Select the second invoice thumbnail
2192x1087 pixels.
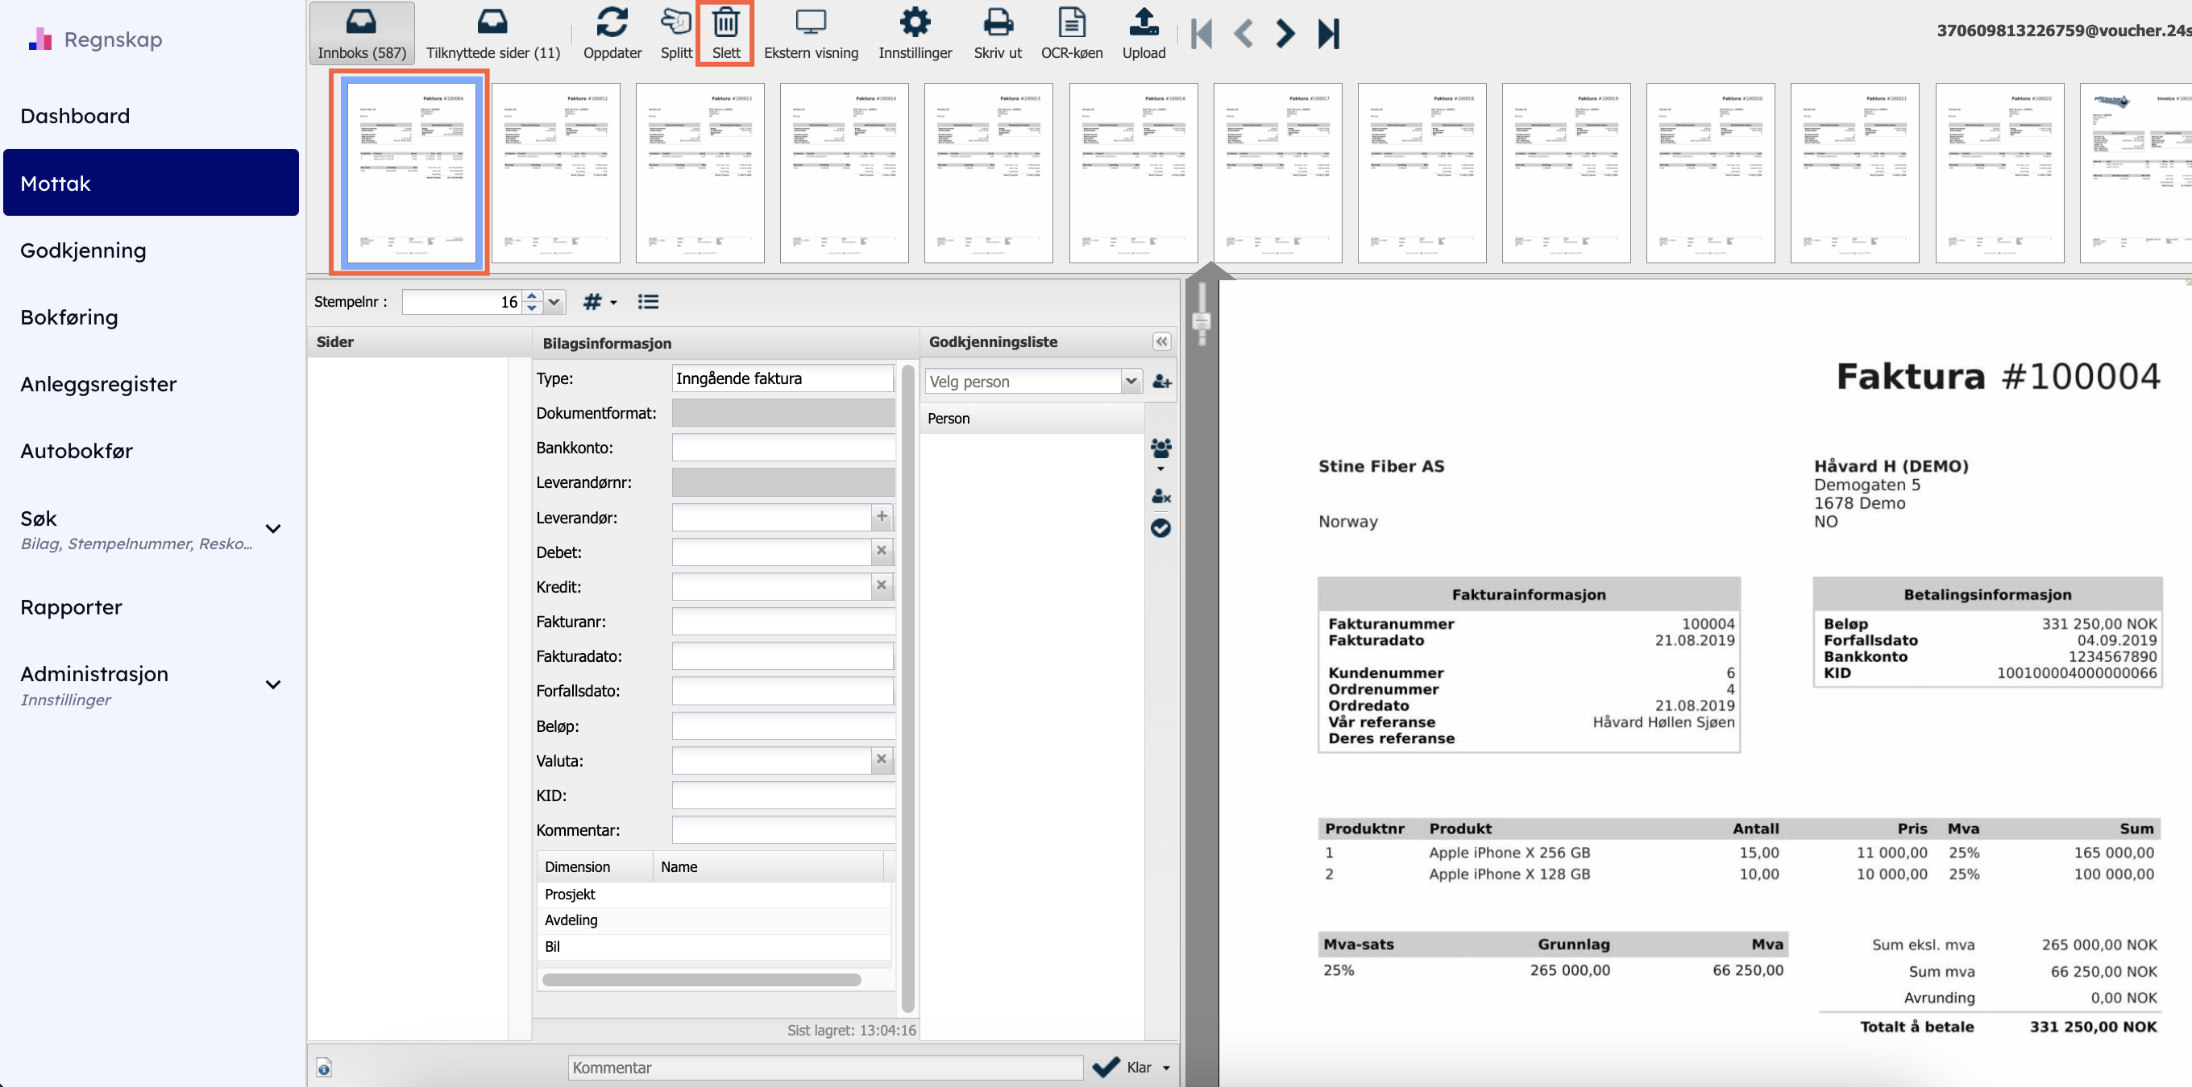tap(556, 172)
